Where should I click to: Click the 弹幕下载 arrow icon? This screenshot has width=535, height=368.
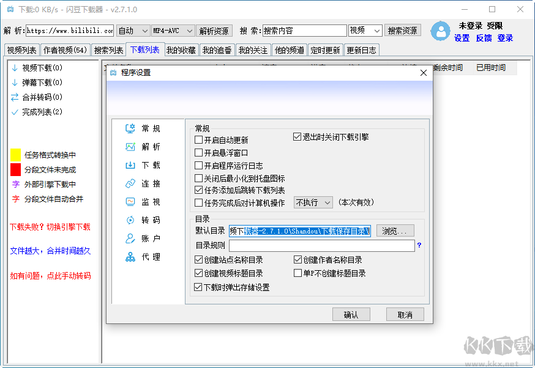[15, 83]
